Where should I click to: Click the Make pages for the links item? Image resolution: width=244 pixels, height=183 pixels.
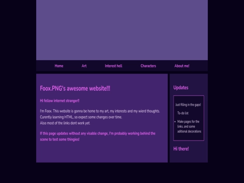coord(189,127)
